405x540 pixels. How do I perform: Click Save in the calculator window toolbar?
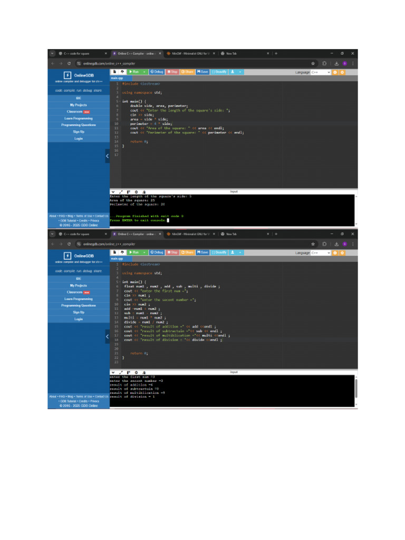click(202, 253)
